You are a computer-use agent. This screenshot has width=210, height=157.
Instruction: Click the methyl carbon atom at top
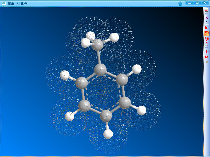97,45
